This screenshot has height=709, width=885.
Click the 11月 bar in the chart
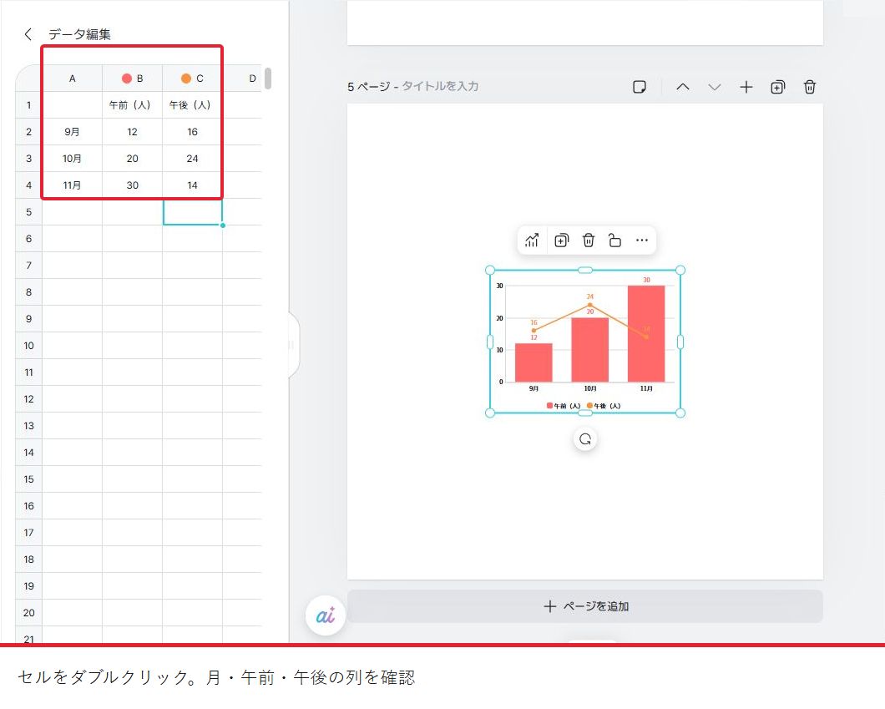[x=646, y=333]
